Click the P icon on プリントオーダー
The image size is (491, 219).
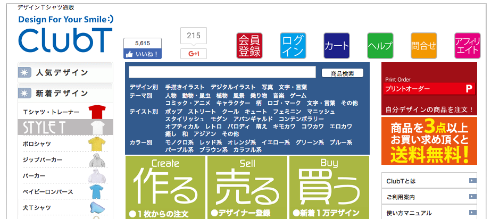(x=469, y=89)
